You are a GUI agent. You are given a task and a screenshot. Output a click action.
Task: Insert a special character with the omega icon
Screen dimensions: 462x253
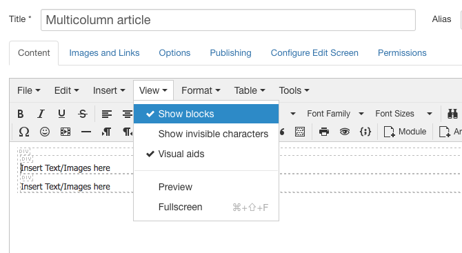click(24, 132)
